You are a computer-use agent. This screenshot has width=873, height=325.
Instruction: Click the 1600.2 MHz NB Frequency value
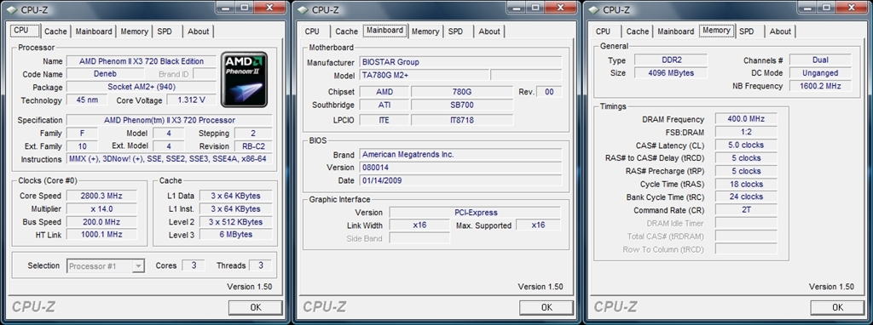point(820,86)
